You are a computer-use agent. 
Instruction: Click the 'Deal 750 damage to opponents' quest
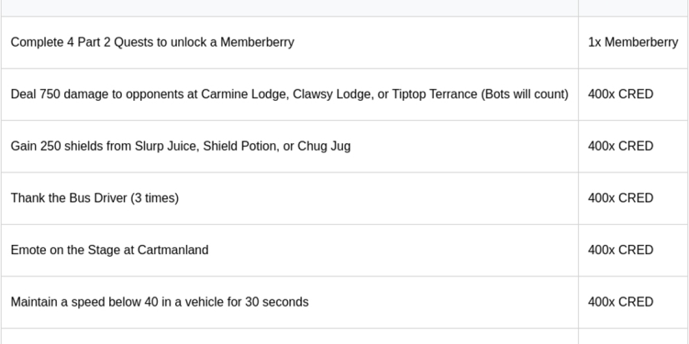[x=289, y=94]
